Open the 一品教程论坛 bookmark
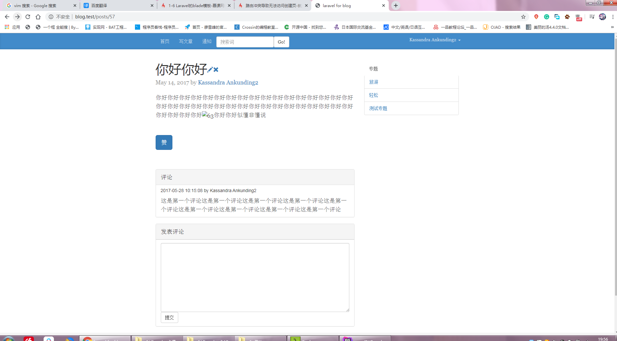 point(455,27)
